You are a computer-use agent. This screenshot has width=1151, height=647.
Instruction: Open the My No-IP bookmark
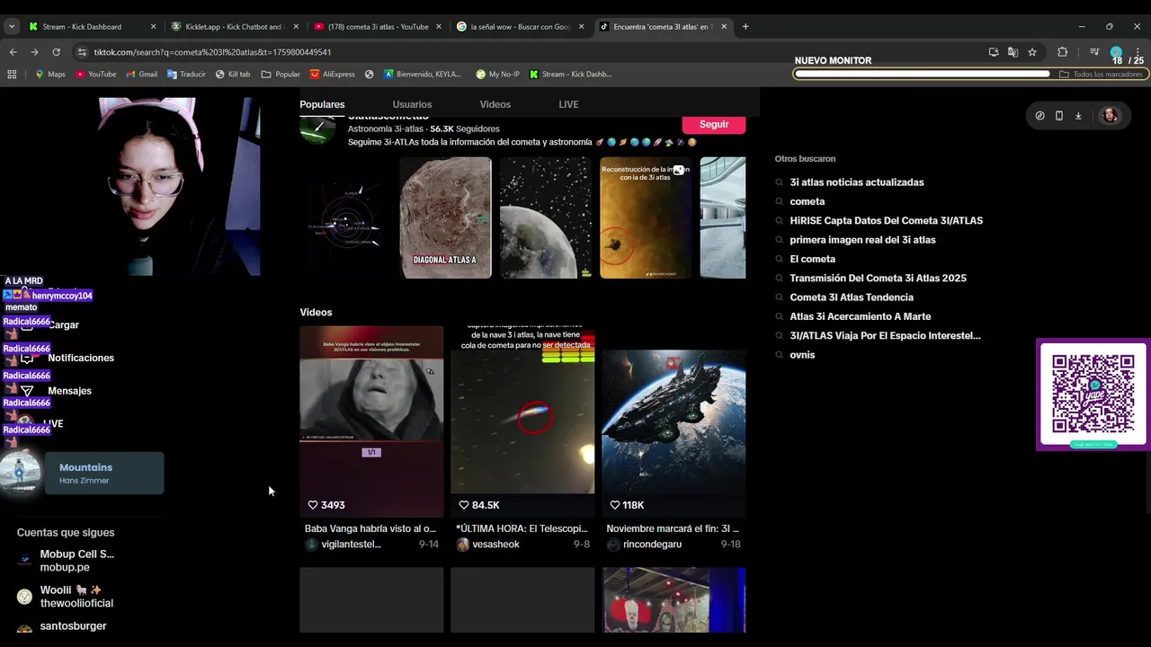[497, 75]
